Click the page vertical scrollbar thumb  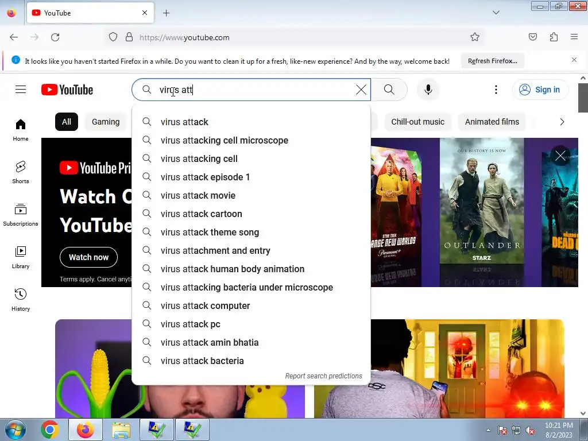[x=583, y=98]
